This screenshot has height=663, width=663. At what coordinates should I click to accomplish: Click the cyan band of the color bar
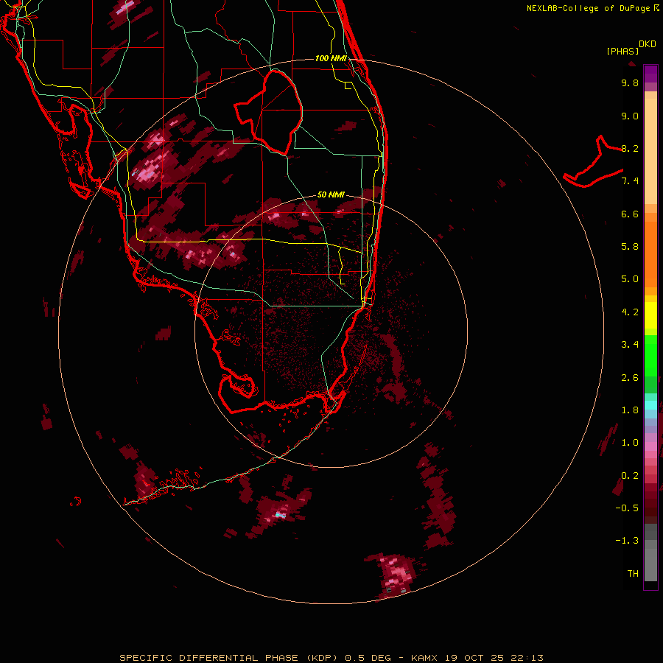point(650,405)
